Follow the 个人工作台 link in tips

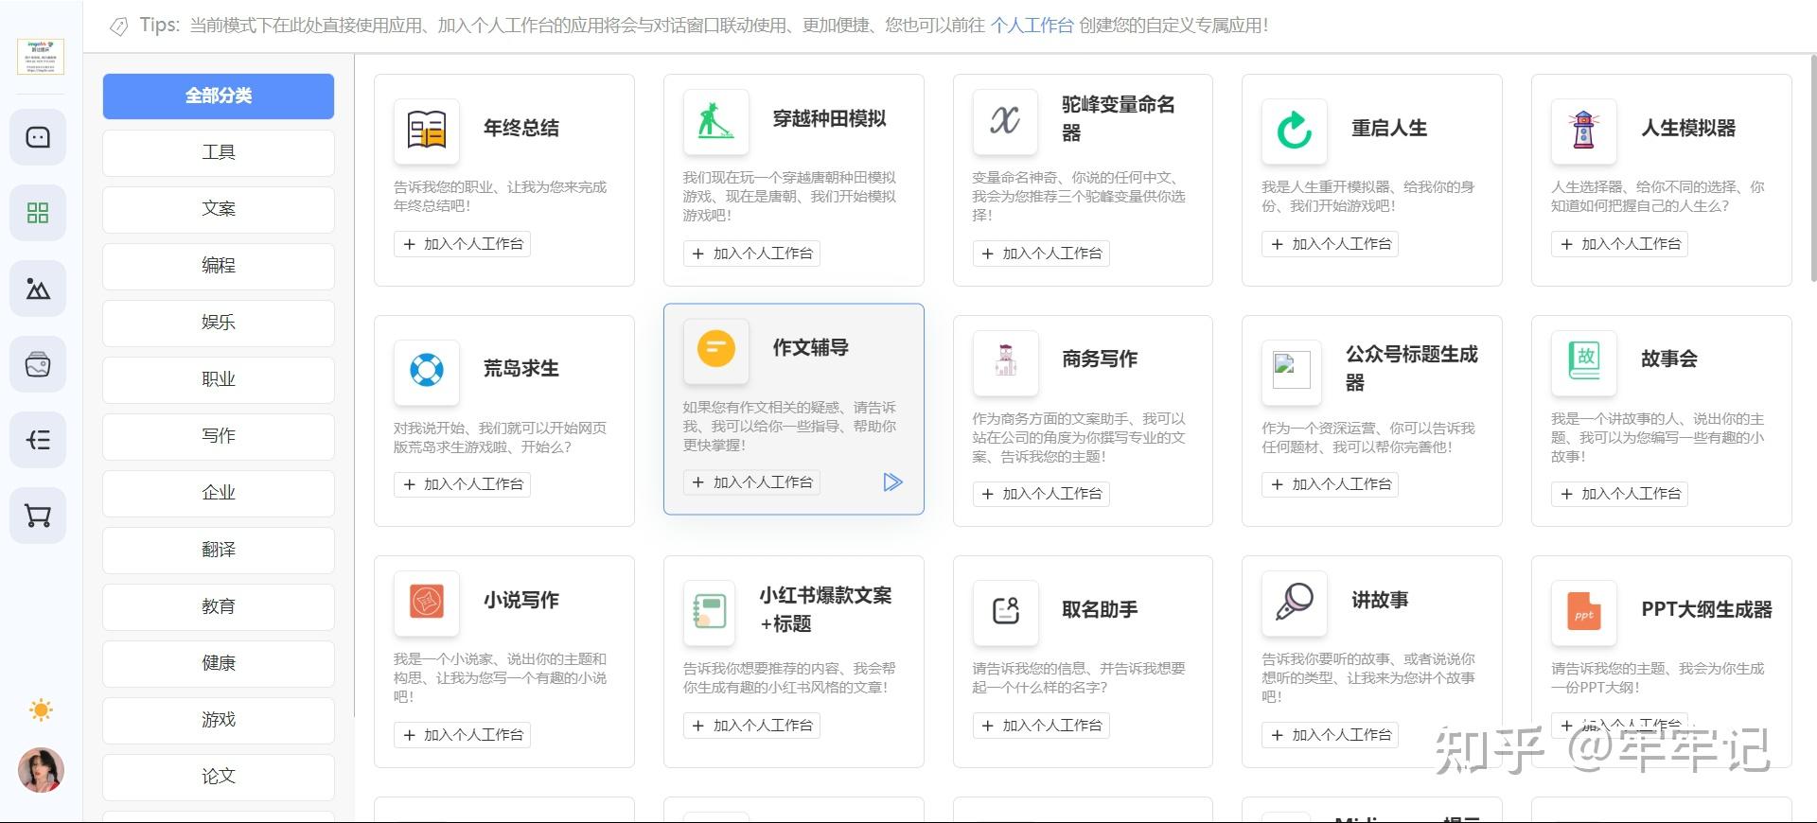(1032, 26)
